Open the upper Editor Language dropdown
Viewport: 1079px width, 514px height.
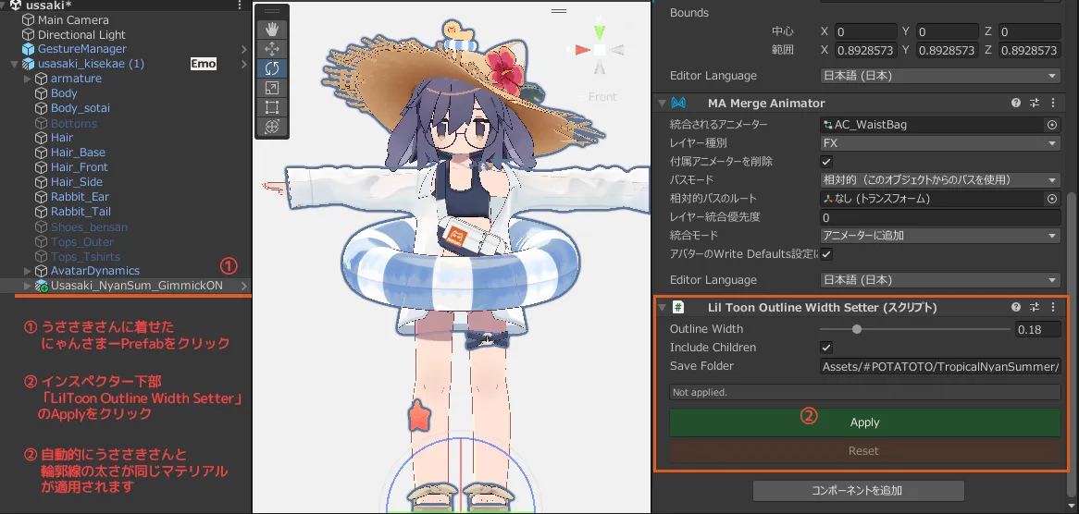point(940,76)
